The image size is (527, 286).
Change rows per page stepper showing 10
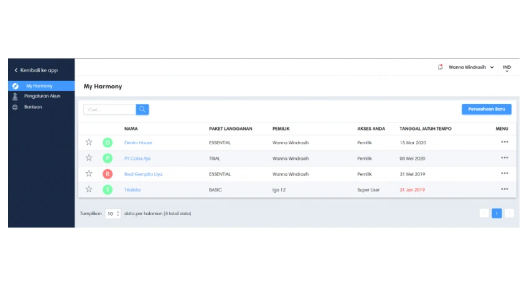(x=113, y=213)
